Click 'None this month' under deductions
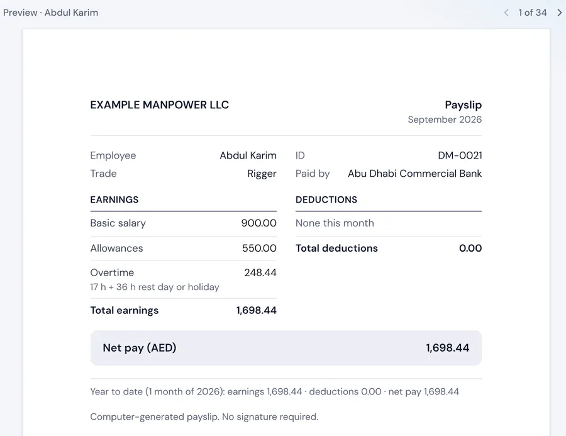This screenshot has height=436, width=566. pyautogui.click(x=335, y=223)
